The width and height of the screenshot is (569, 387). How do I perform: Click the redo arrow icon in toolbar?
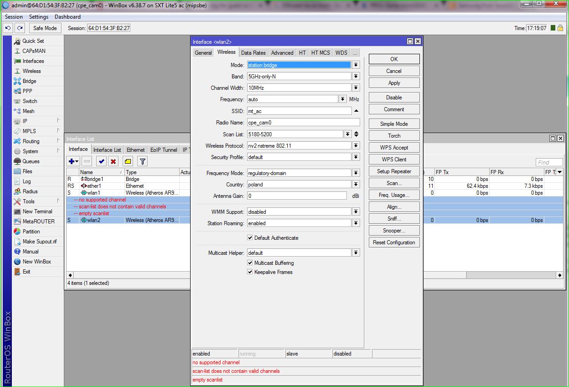point(20,28)
